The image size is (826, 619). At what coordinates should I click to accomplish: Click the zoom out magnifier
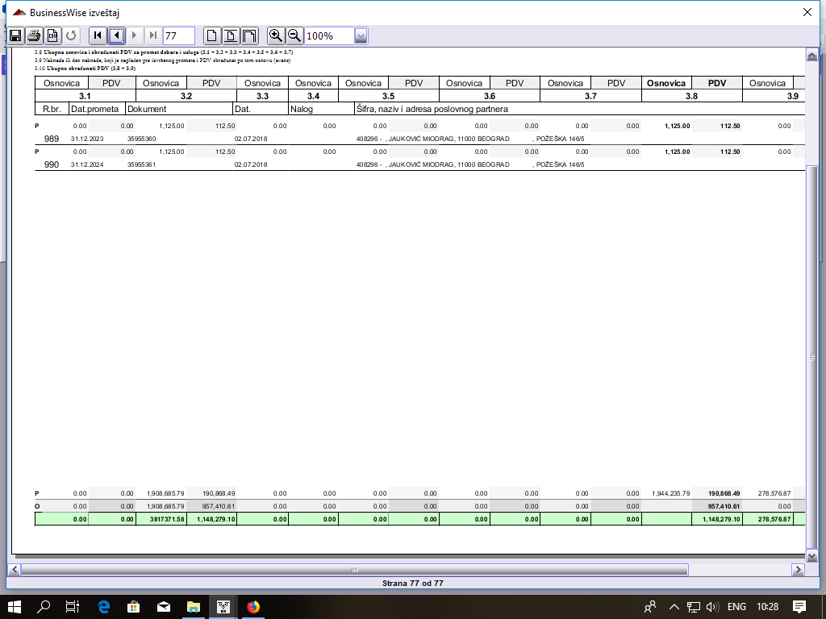pos(294,35)
